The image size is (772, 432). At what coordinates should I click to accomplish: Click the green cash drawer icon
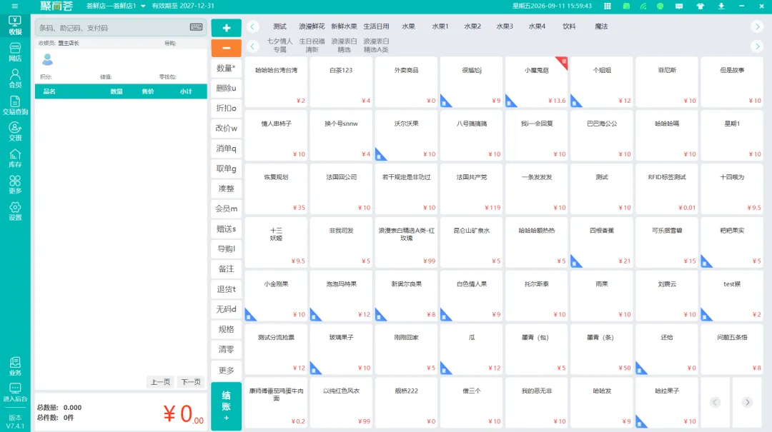(626, 6)
